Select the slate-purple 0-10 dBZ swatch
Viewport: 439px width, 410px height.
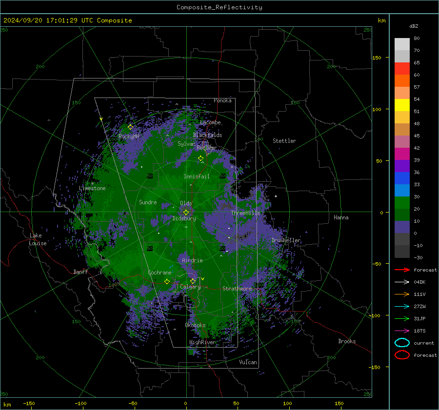point(402,227)
